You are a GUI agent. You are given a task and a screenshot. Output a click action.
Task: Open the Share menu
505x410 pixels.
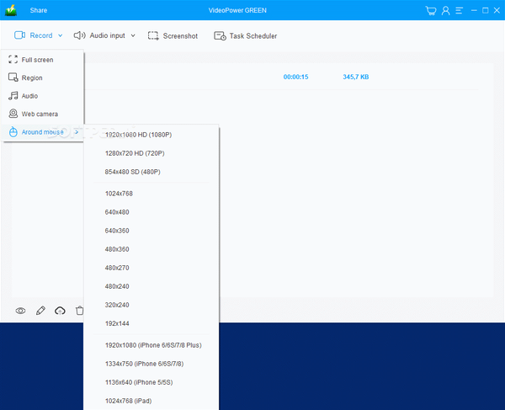tap(39, 10)
